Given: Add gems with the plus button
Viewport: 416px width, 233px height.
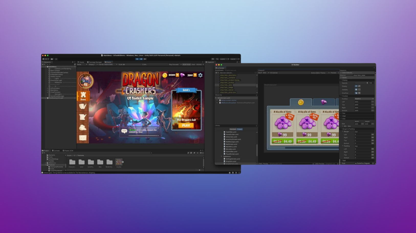Looking at the screenshot, I should 195,75.
